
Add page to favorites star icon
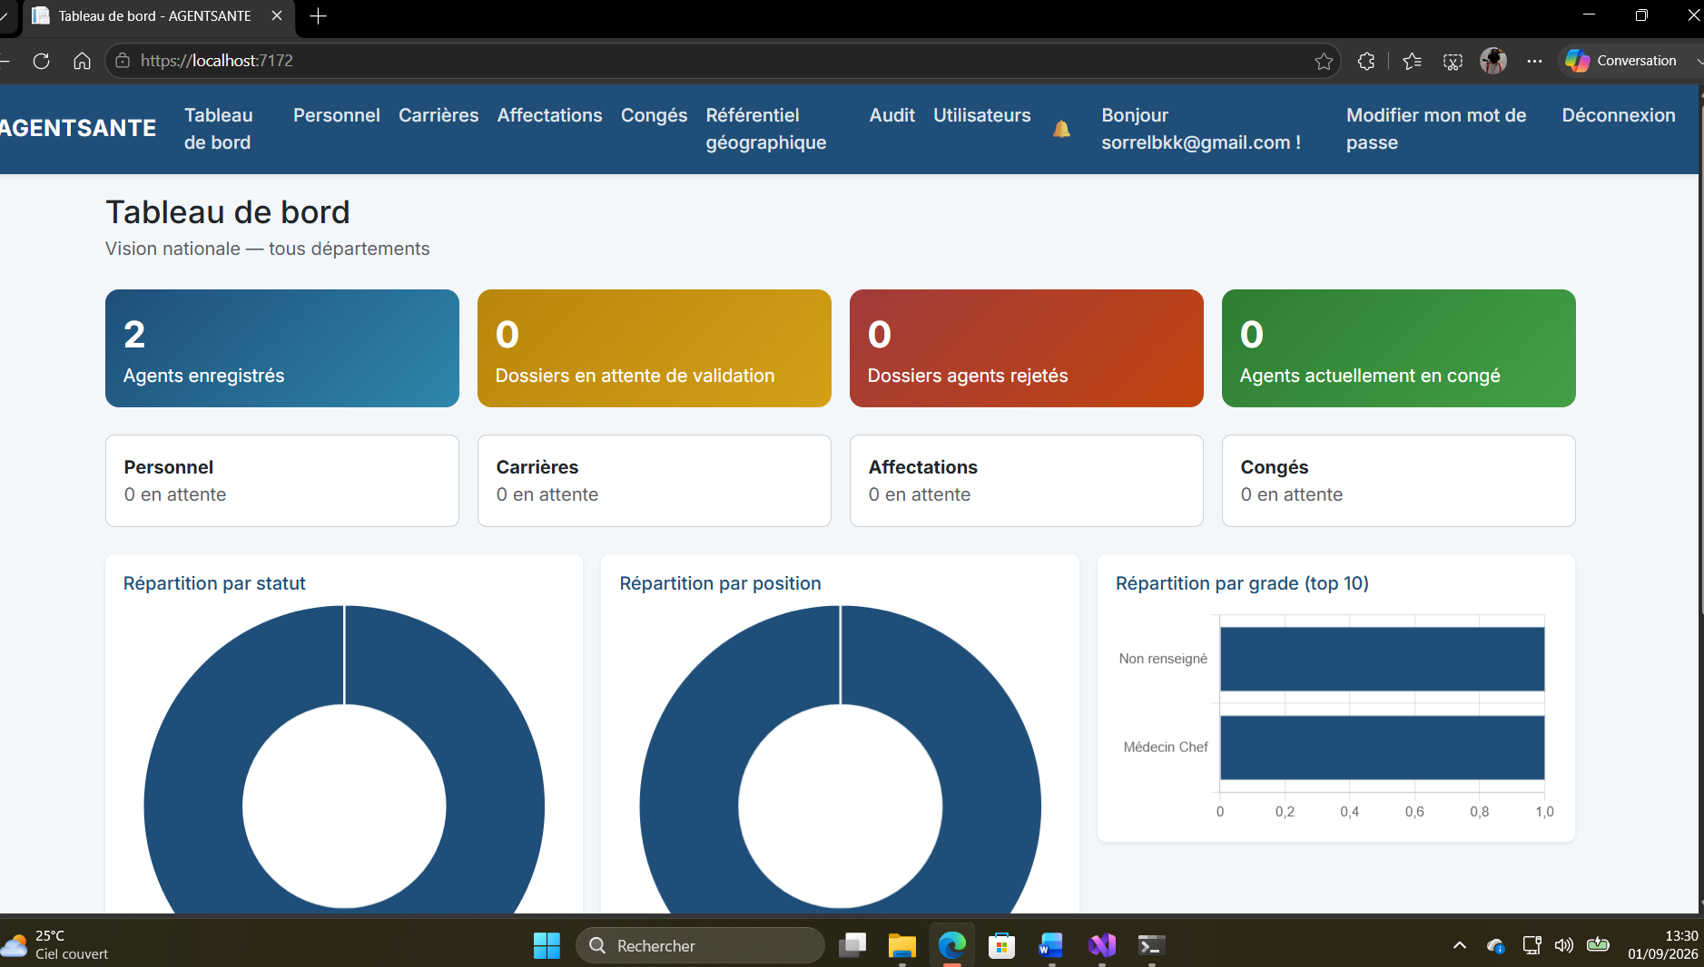tap(1324, 61)
